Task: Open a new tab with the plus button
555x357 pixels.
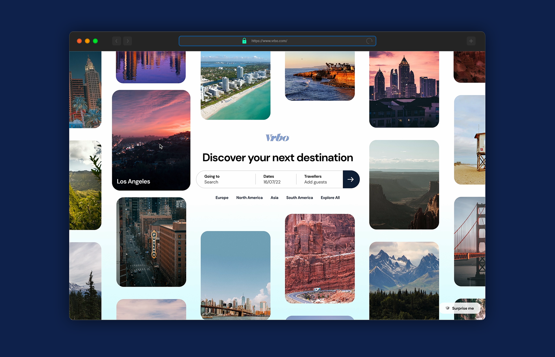Action: (471, 41)
